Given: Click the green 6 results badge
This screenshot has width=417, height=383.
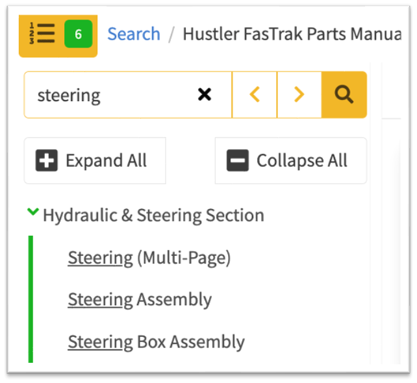Looking at the screenshot, I should click(x=78, y=34).
